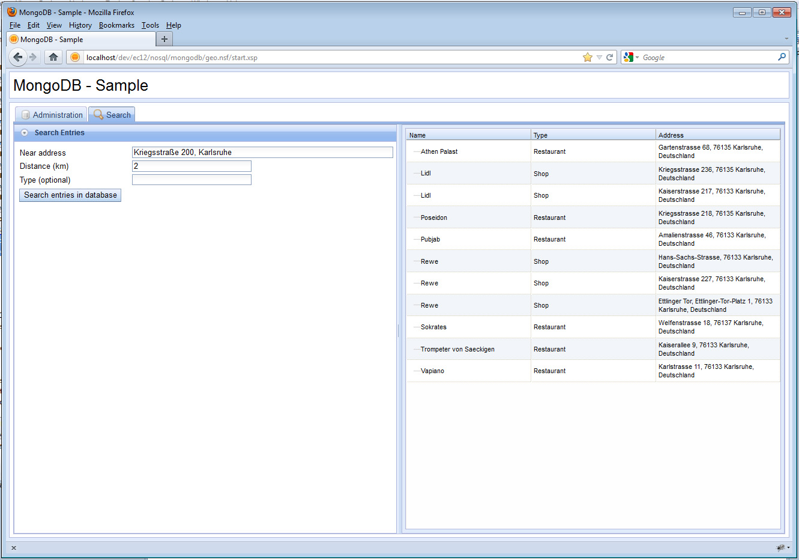This screenshot has width=799, height=560.
Task: Click the search magnifier in Google box
Action: pyautogui.click(x=782, y=57)
